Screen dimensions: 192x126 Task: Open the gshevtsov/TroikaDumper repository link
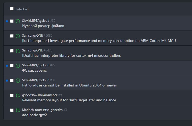pyautogui.click(x=40, y=95)
